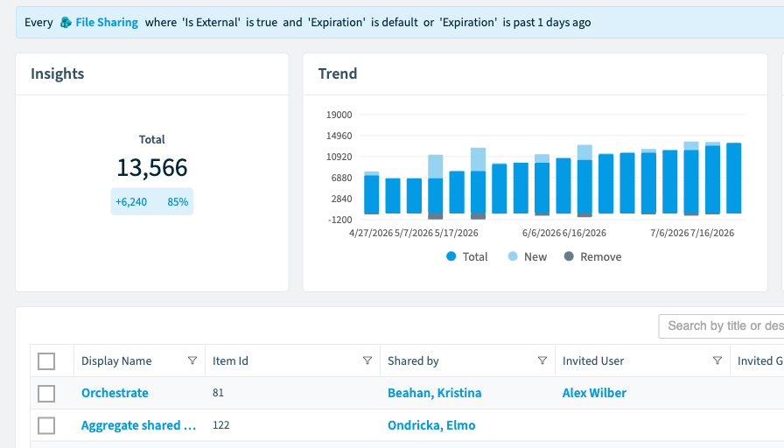Toggle the New series legend dot
784x448 pixels.
(x=513, y=256)
